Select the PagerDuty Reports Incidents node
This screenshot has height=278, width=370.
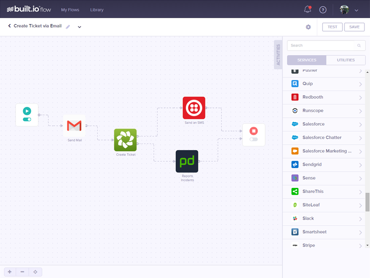(x=187, y=161)
